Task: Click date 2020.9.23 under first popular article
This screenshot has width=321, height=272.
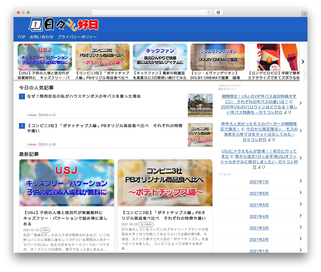Action: pyautogui.click(x=49, y=115)
